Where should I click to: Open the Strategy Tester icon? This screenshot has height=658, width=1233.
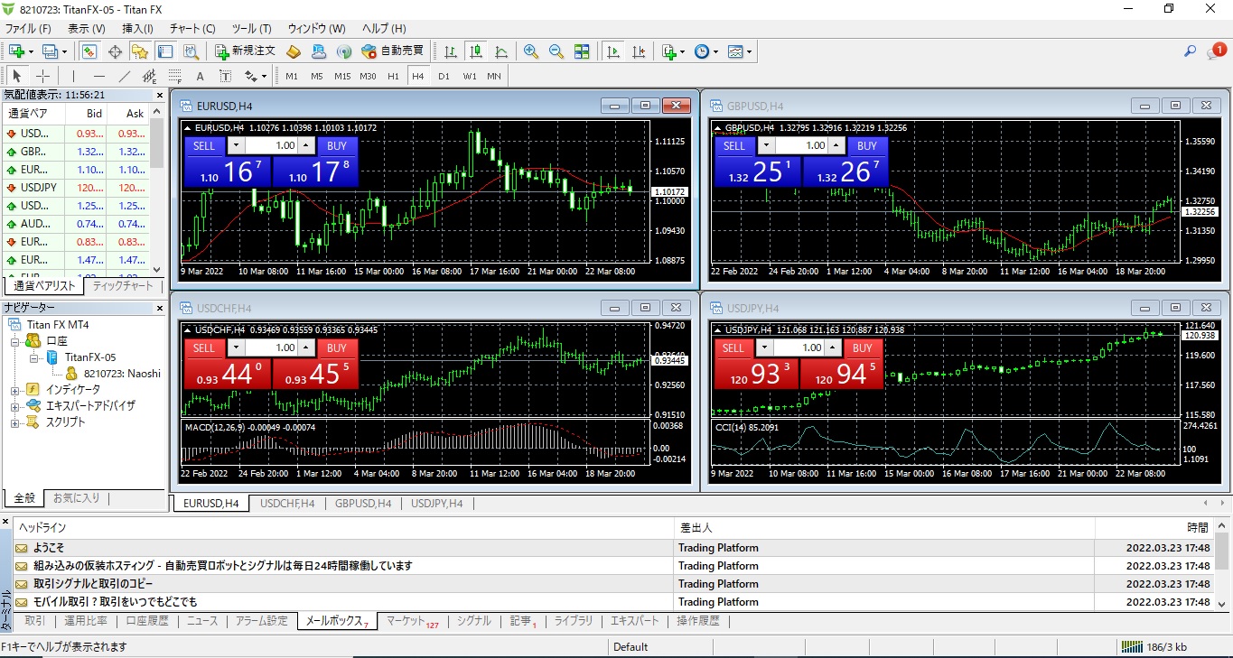[191, 51]
